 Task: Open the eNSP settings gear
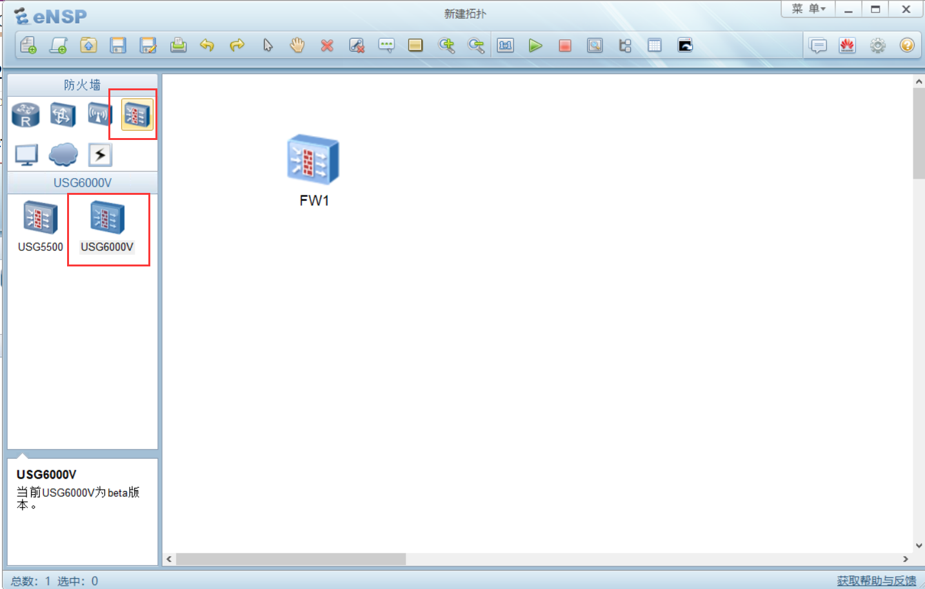[x=877, y=45]
